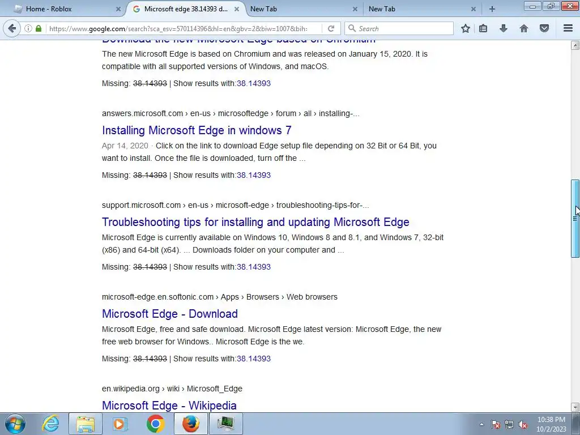Image resolution: width=580 pixels, height=435 pixels.
Task: Reload the current page
Action: 331,28
